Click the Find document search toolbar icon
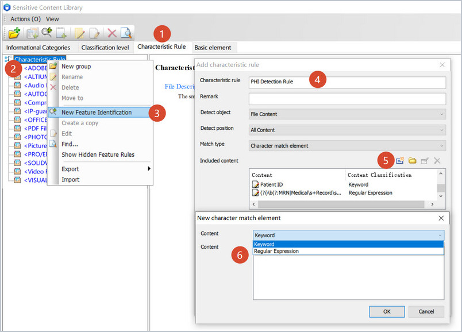The width and height of the screenshot is (462, 332). (x=126, y=33)
